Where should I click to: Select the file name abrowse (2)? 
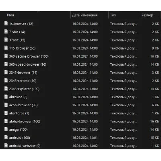18,97
